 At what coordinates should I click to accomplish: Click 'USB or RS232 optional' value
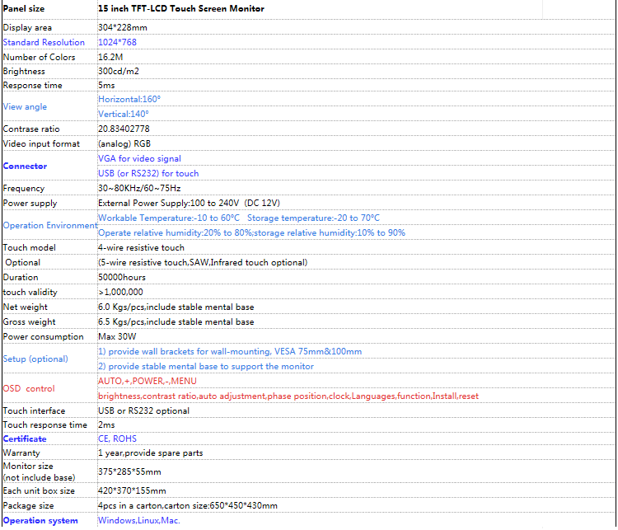click(x=144, y=411)
